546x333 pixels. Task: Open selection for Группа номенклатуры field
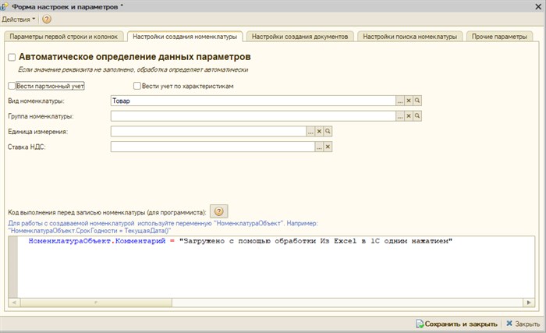click(399, 116)
